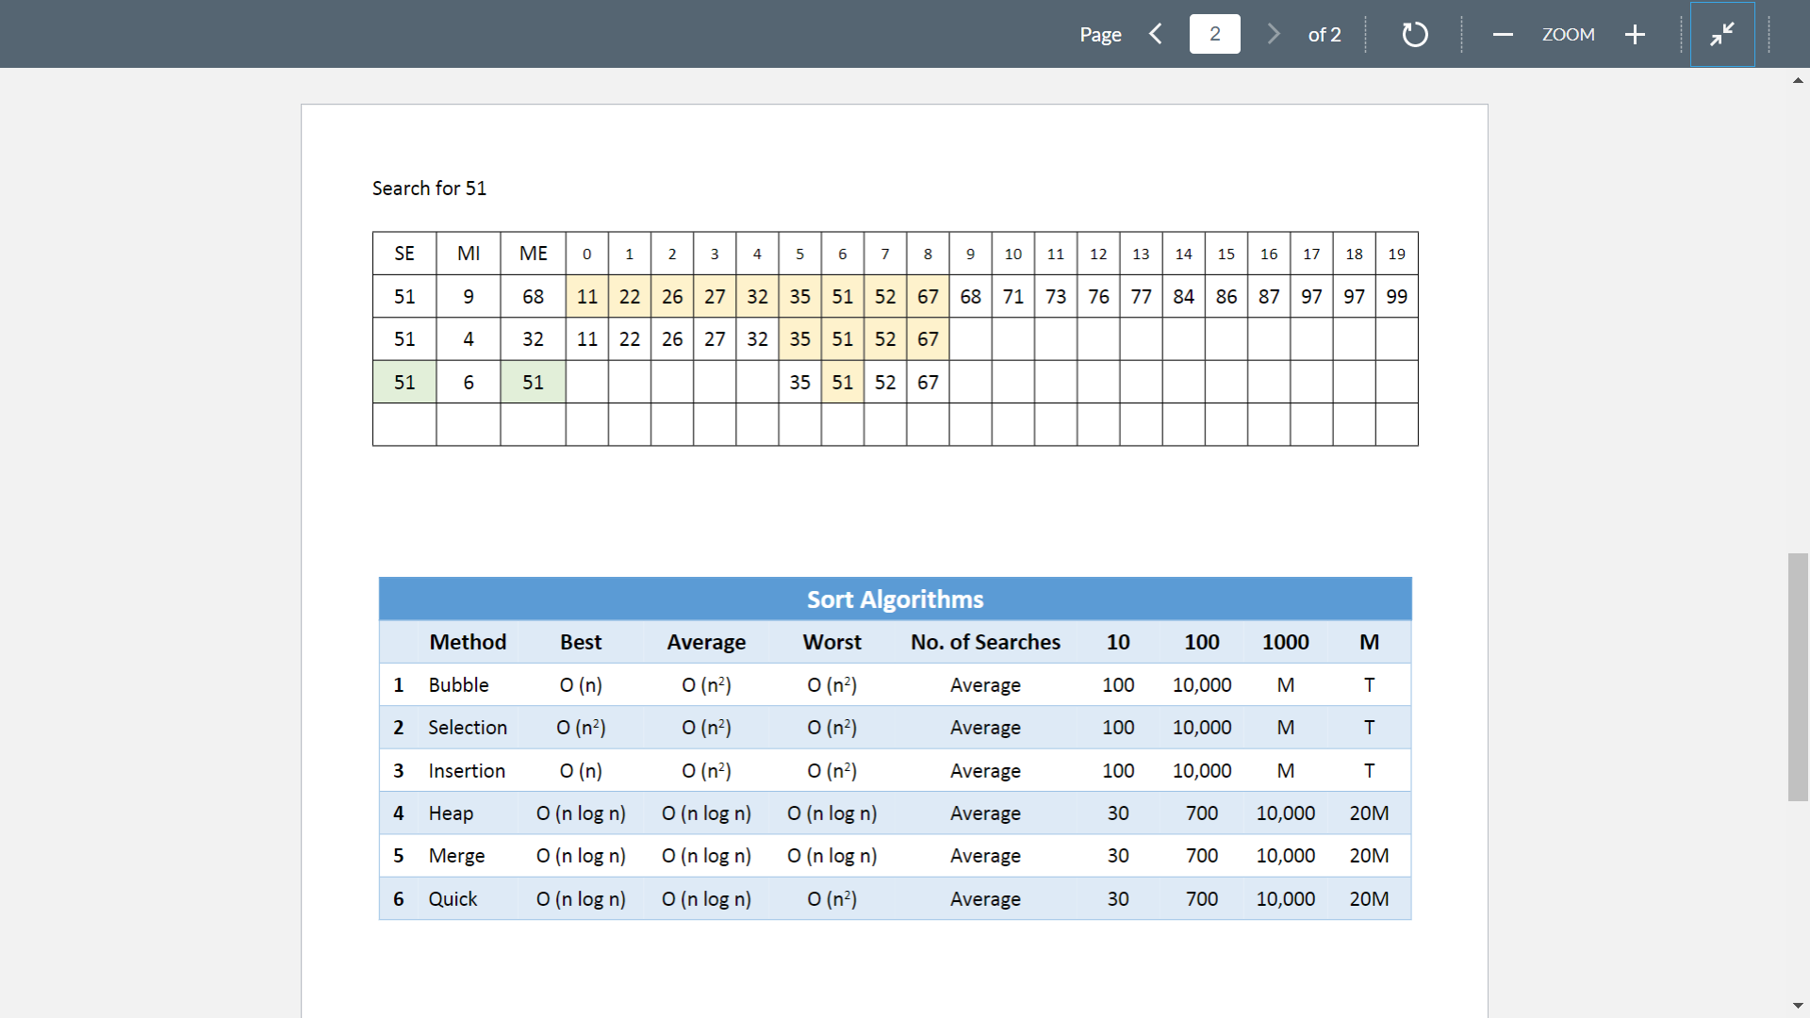Viewport: 1810px width, 1018px height.
Task: Click the 68 value under the ME column
Action: (533, 296)
